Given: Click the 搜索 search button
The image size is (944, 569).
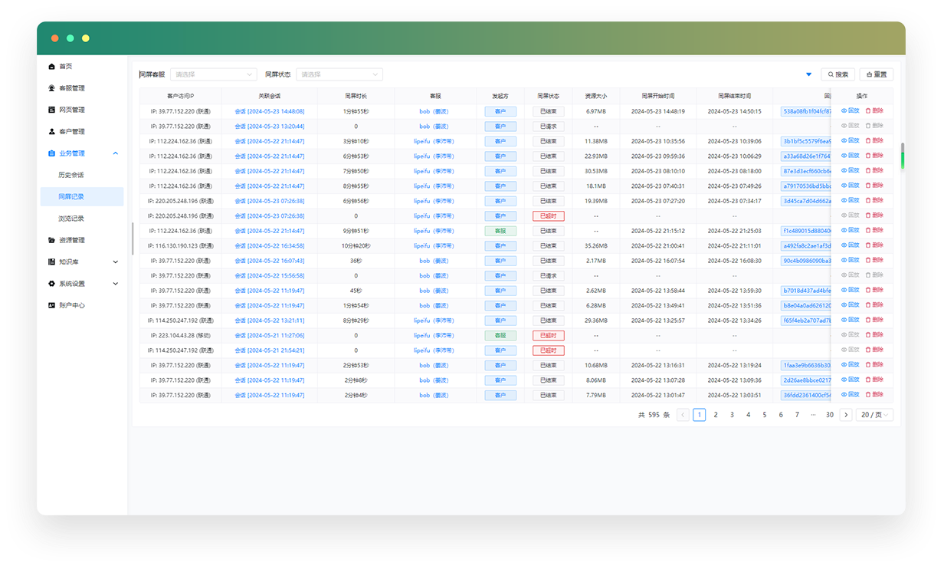Looking at the screenshot, I should point(837,74).
